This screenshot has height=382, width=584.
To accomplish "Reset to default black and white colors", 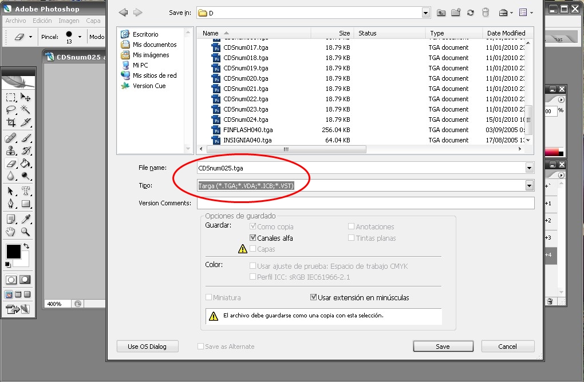I will coord(8,265).
